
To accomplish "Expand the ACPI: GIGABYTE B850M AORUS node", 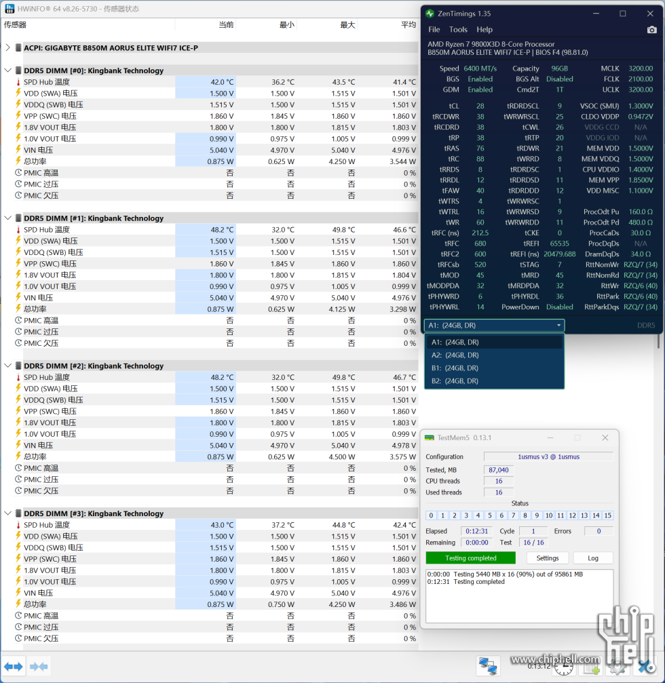I will (7, 47).
